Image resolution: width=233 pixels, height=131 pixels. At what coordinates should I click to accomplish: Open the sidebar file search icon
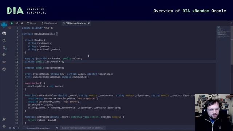click(x=4, y=40)
